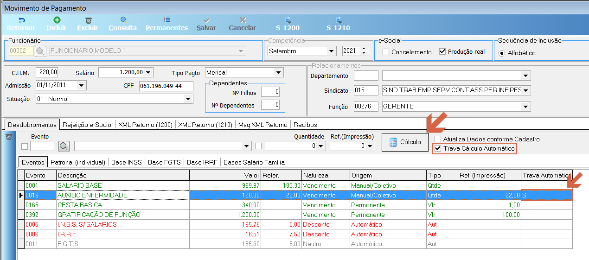
Task: Open the Salário dropdown
Action: [148, 72]
